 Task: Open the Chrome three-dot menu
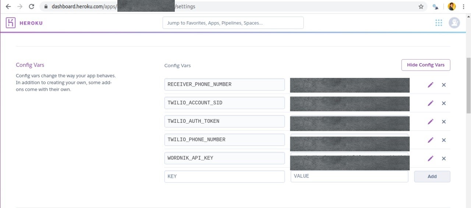tap(464, 7)
